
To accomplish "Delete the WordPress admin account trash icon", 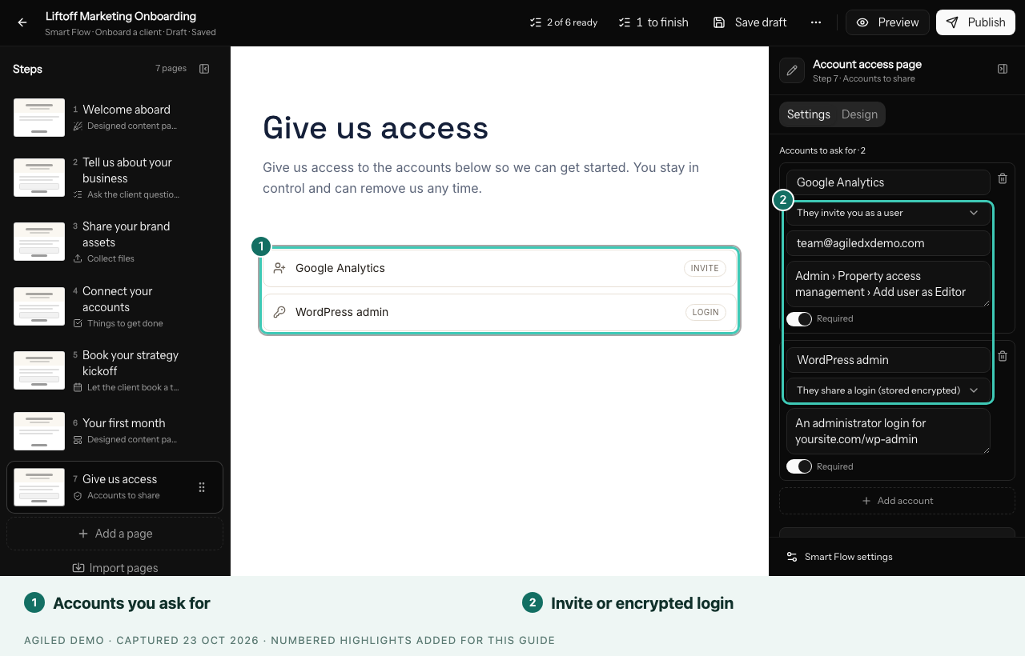I will point(1003,356).
